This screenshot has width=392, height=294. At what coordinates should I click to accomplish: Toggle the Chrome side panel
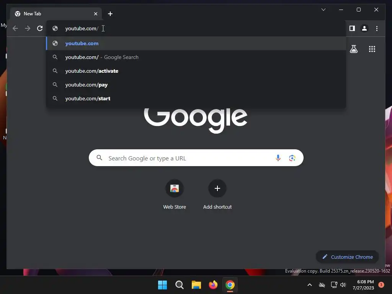(352, 28)
